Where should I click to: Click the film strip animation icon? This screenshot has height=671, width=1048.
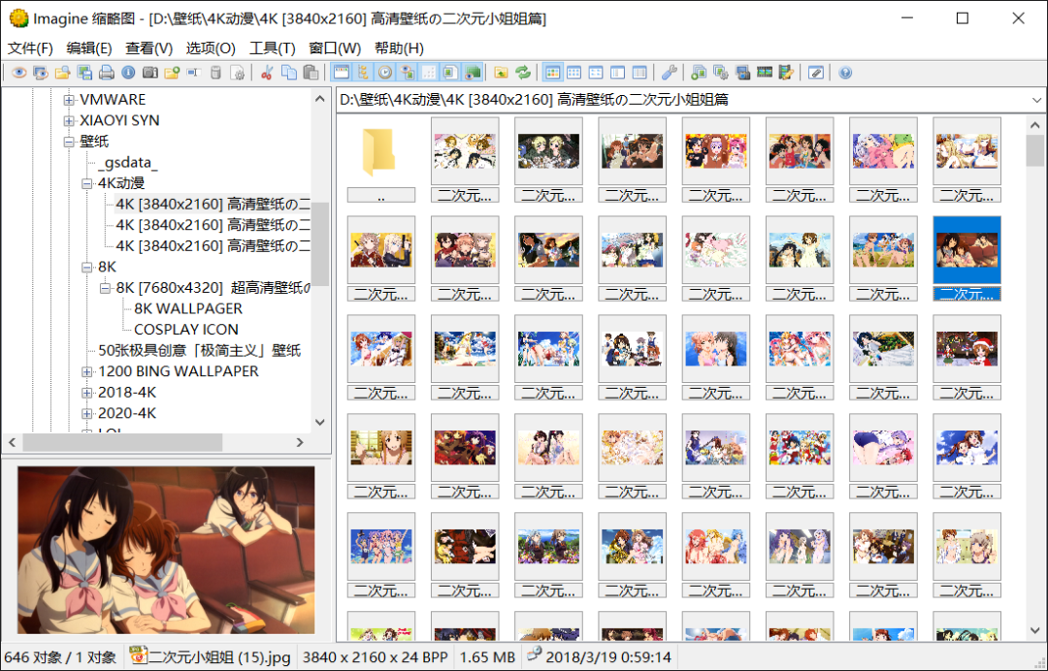765,73
